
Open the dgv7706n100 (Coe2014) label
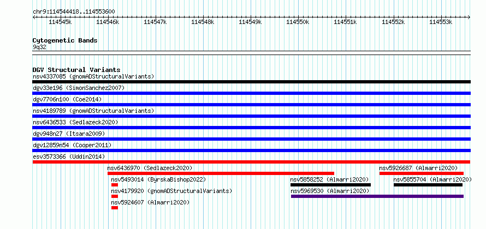(x=67, y=99)
